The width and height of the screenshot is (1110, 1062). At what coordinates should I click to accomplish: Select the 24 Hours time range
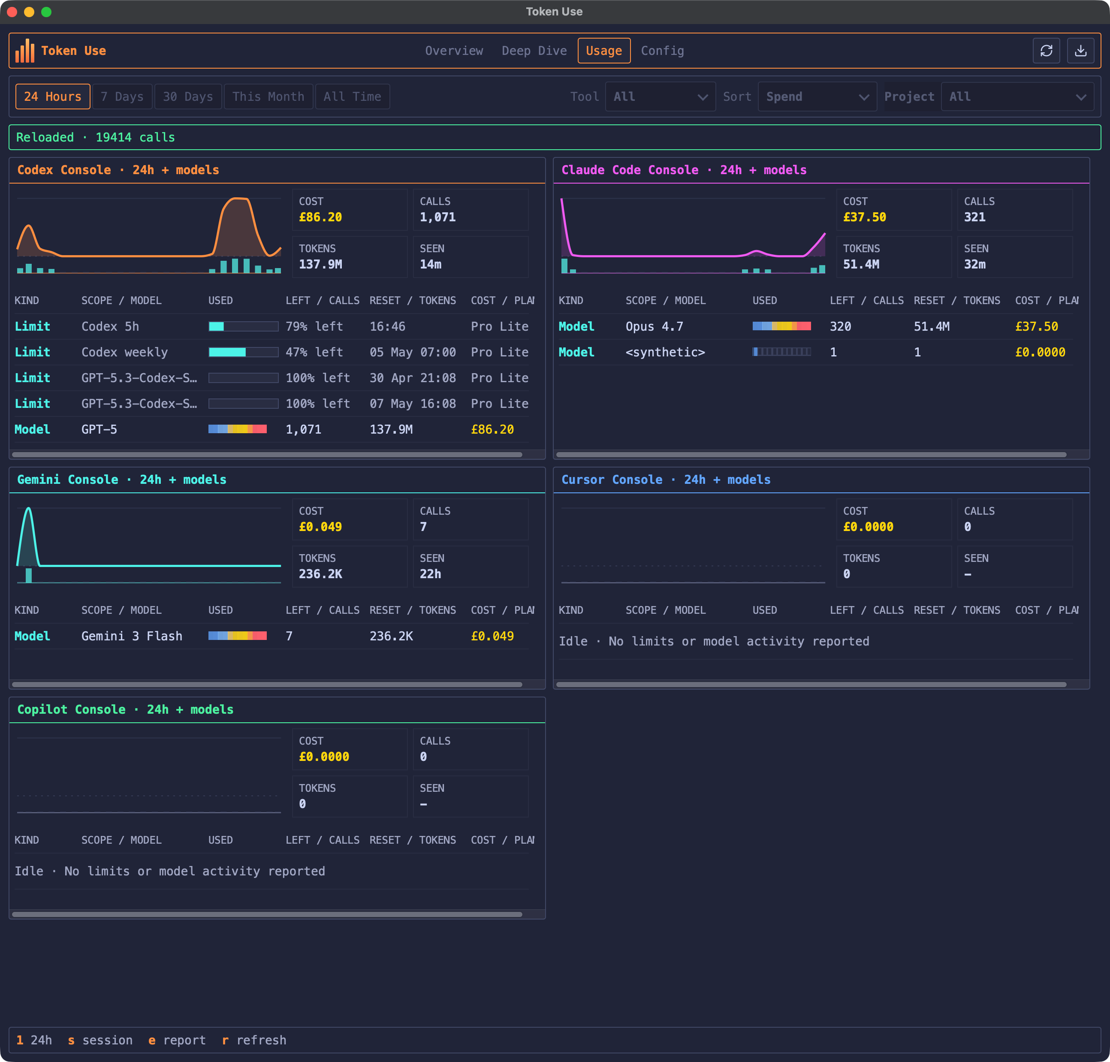click(x=53, y=97)
